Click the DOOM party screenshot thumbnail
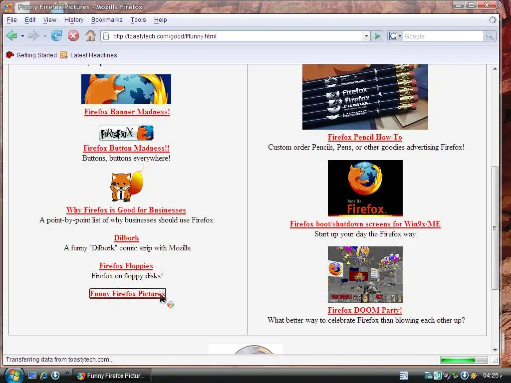511x383 pixels. click(365, 275)
